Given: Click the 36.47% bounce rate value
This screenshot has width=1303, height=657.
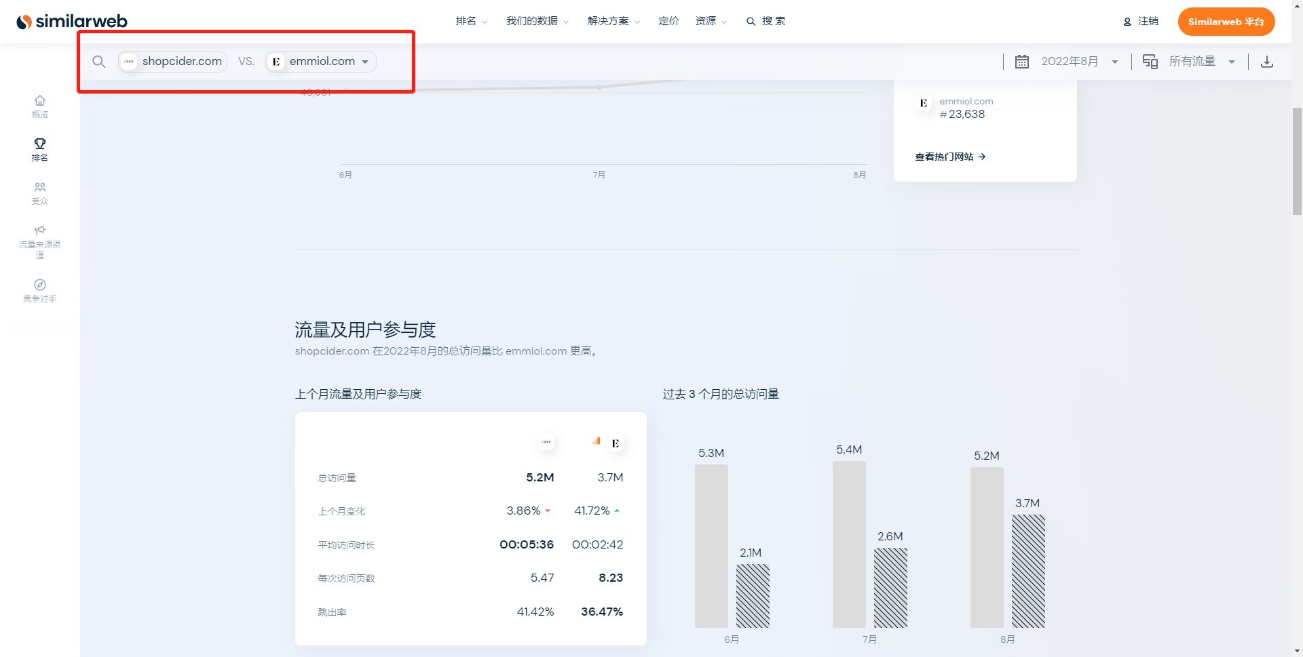Looking at the screenshot, I should pos(602,612).
